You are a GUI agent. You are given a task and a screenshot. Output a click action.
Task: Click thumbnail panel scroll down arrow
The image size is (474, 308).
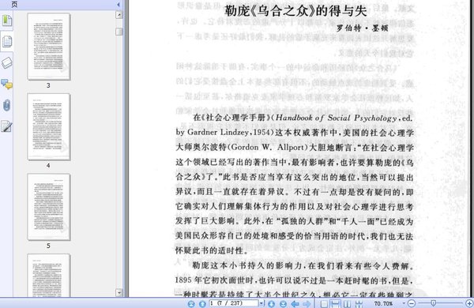119,292
